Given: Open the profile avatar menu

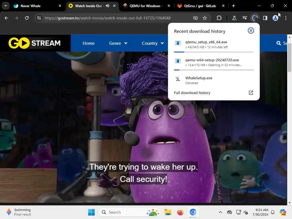Looking at the screenshot, I should point(275,18).
